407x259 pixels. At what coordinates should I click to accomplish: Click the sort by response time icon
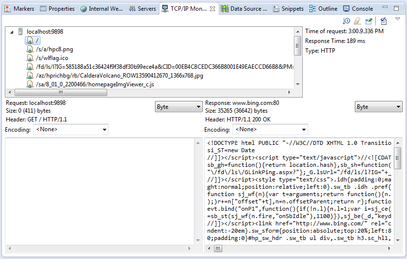tap(346, 21)
